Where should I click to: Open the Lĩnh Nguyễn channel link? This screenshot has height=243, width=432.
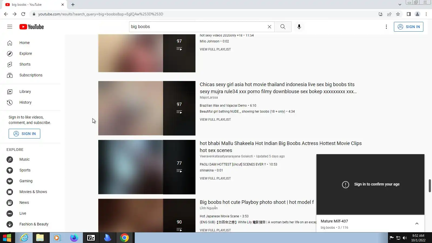tap(209, 208)
